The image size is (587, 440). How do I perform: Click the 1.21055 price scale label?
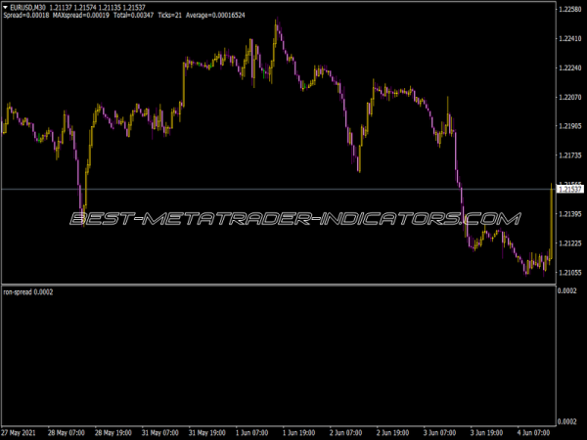tap(569, 272)
